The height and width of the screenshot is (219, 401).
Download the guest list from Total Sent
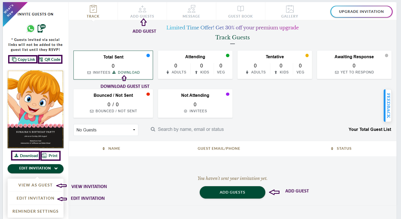126,72
